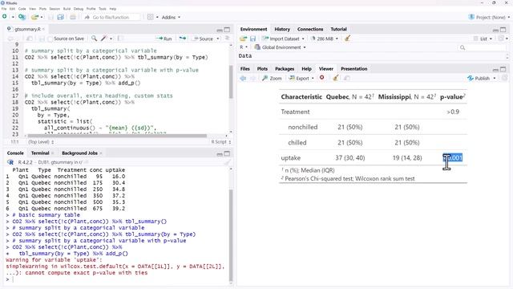
Task: Click the Zoom viewer button
Action: point(272,78)
